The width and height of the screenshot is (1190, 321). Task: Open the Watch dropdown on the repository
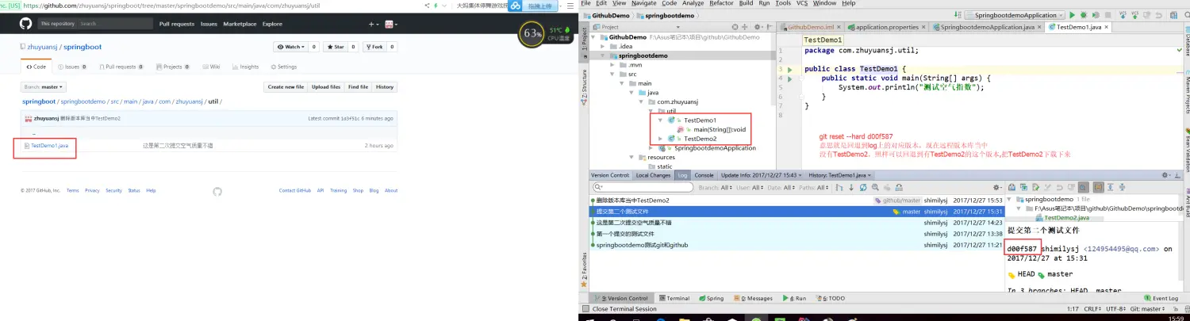point(291,47)
